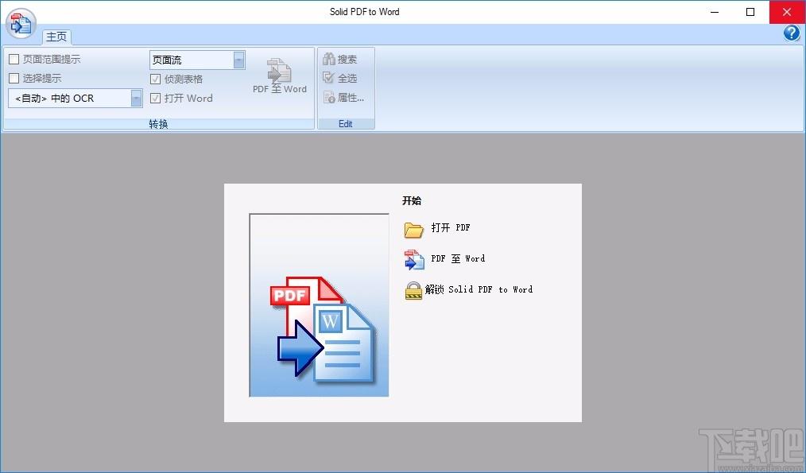Enable the 页面范围提示 checkbox
This screenshot has width=806, height=473.
tap(14, 59)
